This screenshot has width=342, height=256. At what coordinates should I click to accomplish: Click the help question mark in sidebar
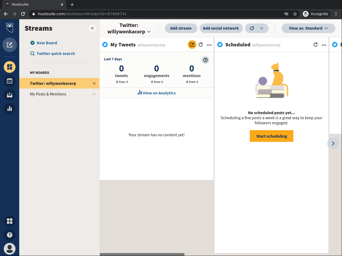(x=10, y=235)
